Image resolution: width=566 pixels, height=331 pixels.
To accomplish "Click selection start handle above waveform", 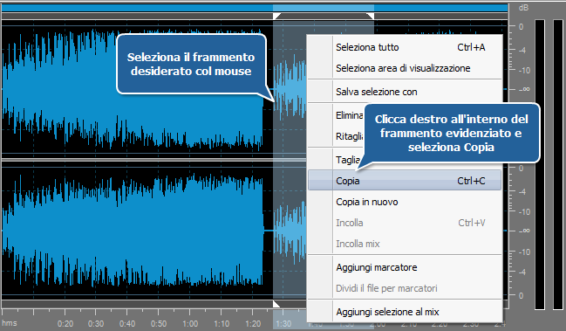I will [x=276, y=16].
